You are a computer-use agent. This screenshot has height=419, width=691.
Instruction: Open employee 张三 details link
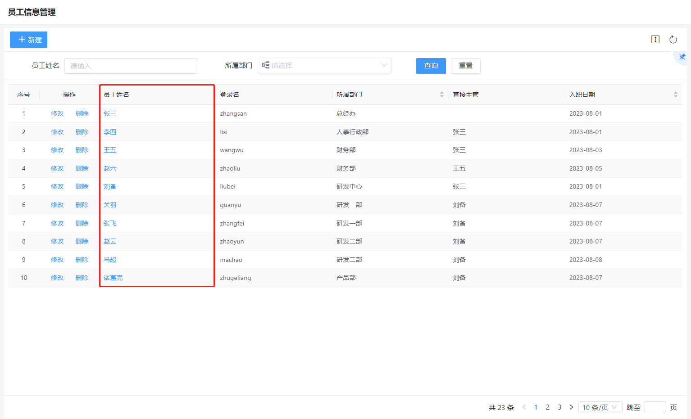click(x=110, y=114)
